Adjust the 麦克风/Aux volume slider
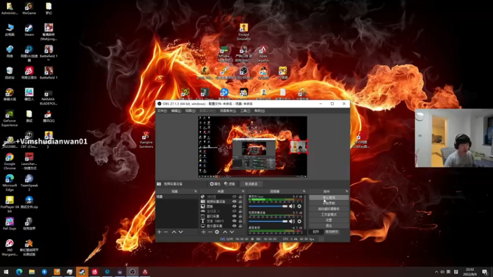 click(x=268, y=206)
